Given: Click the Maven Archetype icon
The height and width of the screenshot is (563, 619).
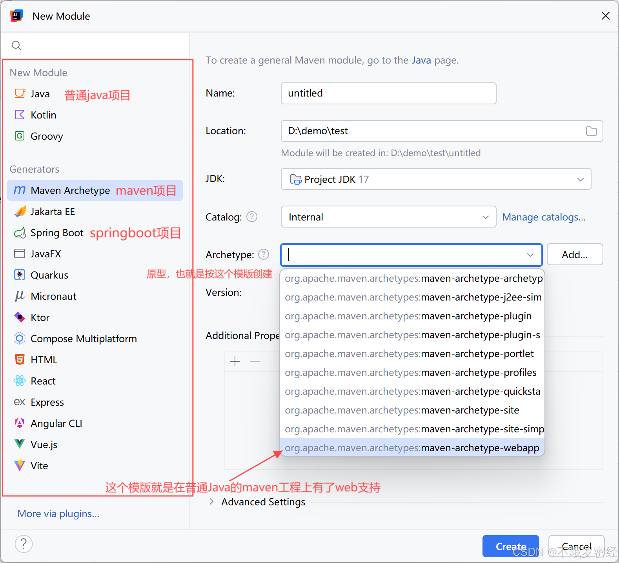Looking at the screenshot, I should tap(20, 190).
